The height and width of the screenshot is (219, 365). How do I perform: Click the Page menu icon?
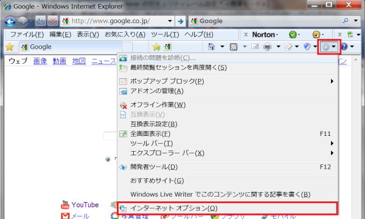pyautogui.click(x=288, y=47)
